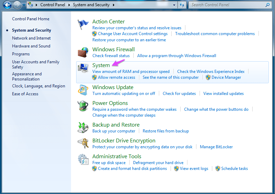The width and height of the screenshot is (275, 194).
Task: Open Network and Internet category
Action: (x=31, y=38)
